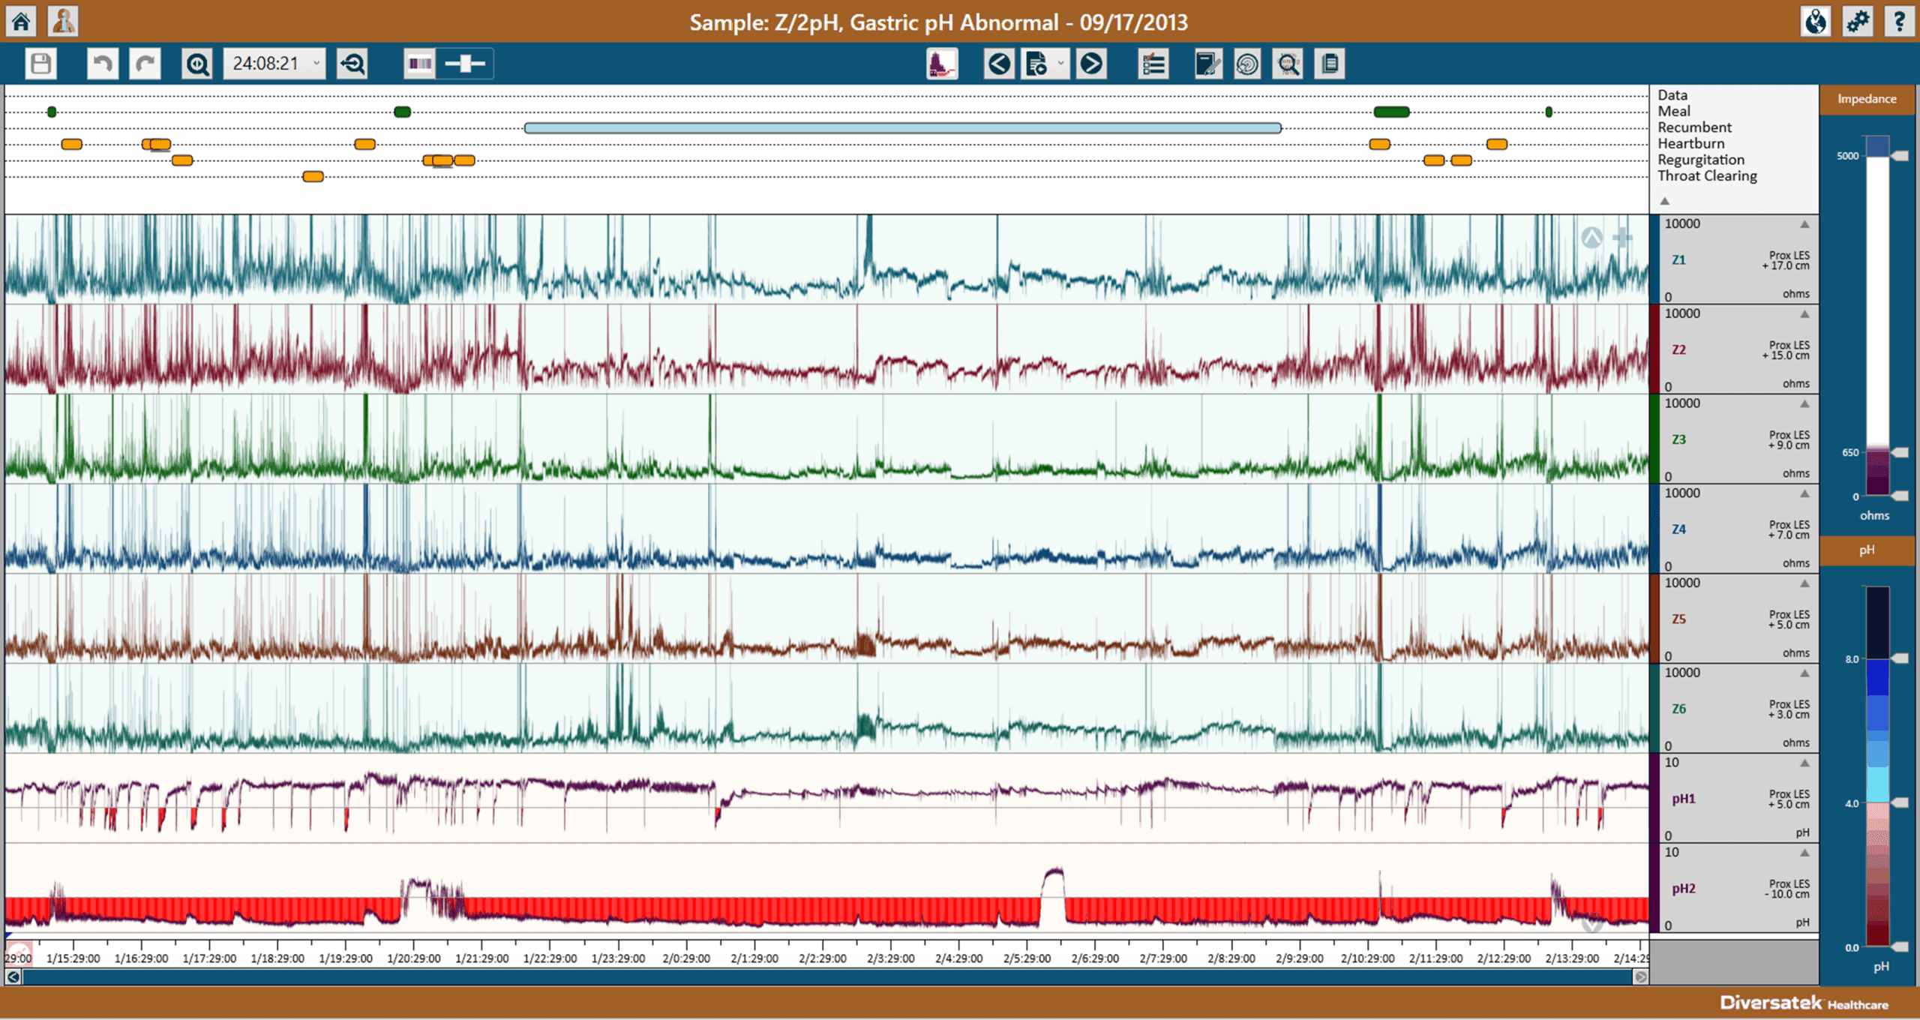
Task: Undo the last action
Action: [x=103, y=64]
